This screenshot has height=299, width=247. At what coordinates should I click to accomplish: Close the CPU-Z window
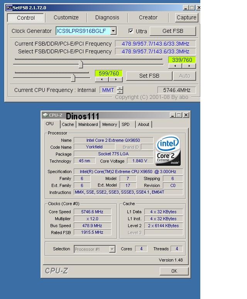tap(186, 115)
